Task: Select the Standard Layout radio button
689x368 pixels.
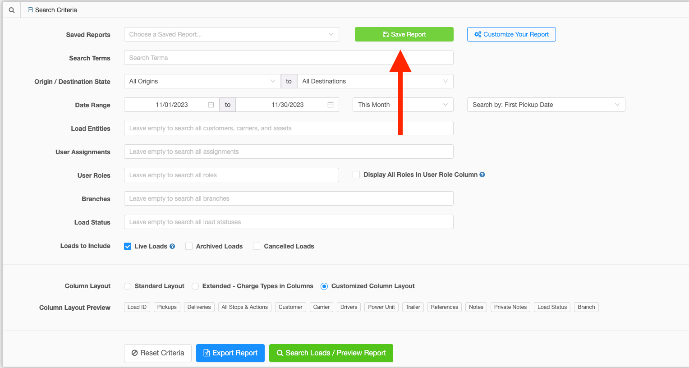Action: 128,286
